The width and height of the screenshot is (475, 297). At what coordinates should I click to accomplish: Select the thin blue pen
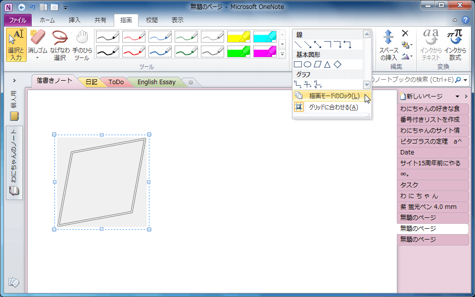(x=160, y=37)
